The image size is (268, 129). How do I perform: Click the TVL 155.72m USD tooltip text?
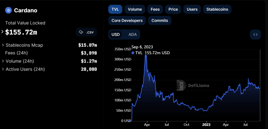[153, 53]
